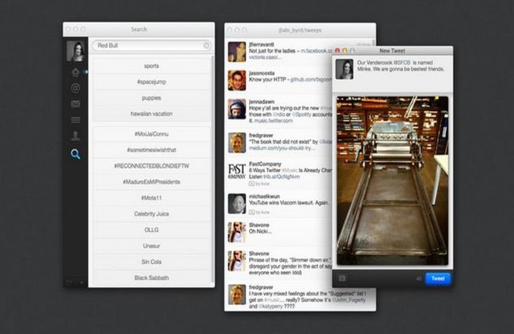Click retweet icon under michaelkwun tweet
514x334 pixels.
(x=252, y=212)
